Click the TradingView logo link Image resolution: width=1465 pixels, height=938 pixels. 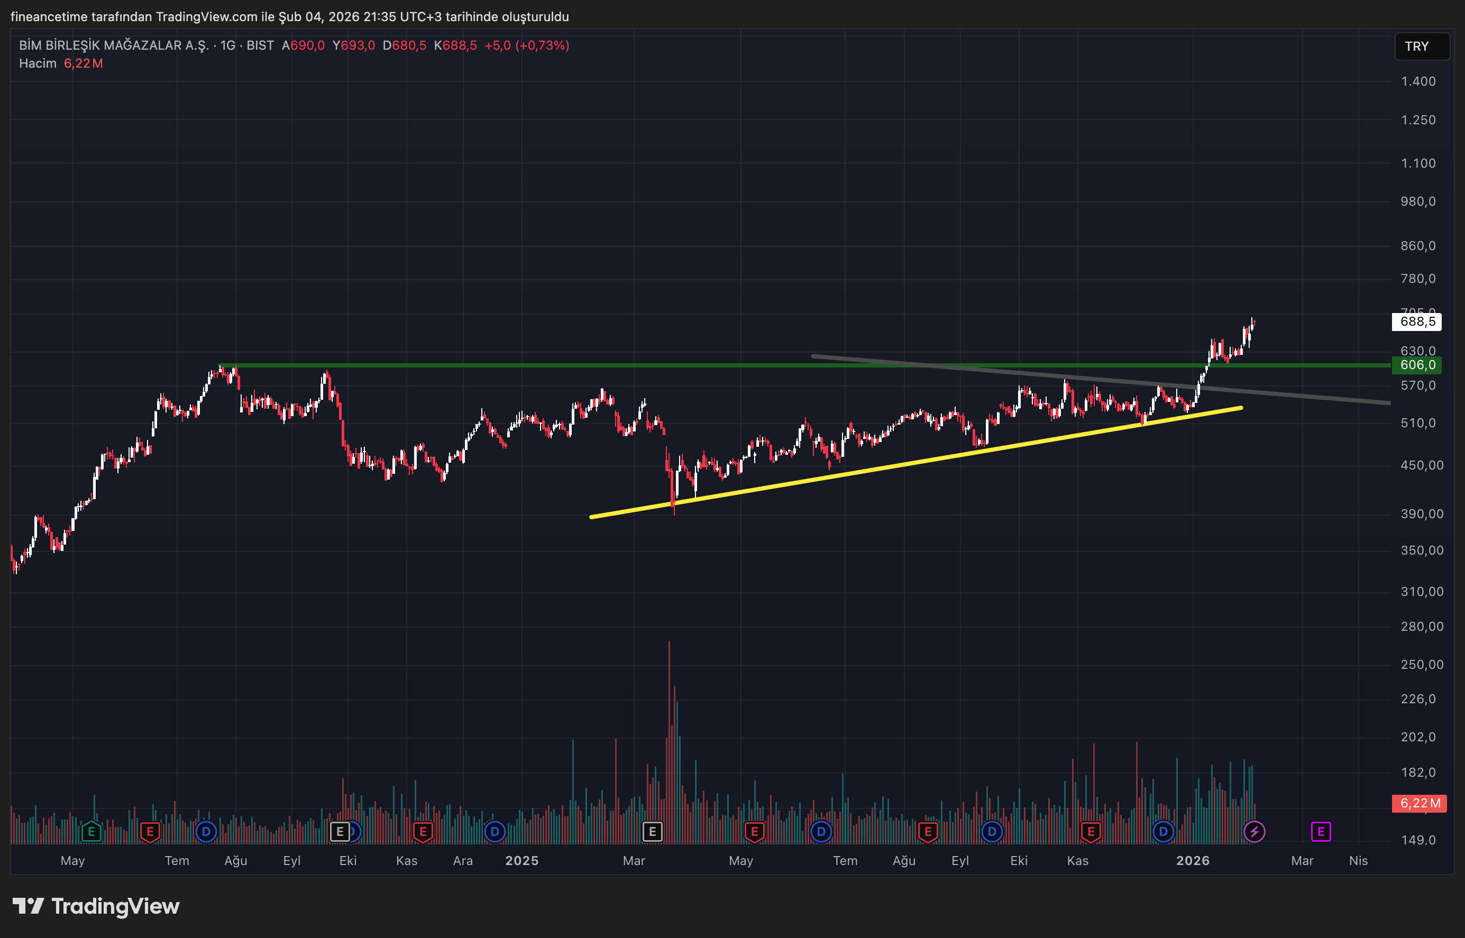pyautogui.click(x=96, y=906)
